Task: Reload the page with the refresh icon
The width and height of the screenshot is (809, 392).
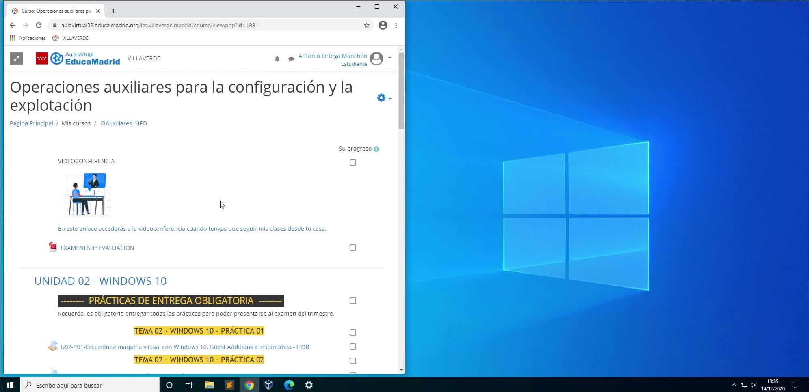Action: click(x=39, y=25)
